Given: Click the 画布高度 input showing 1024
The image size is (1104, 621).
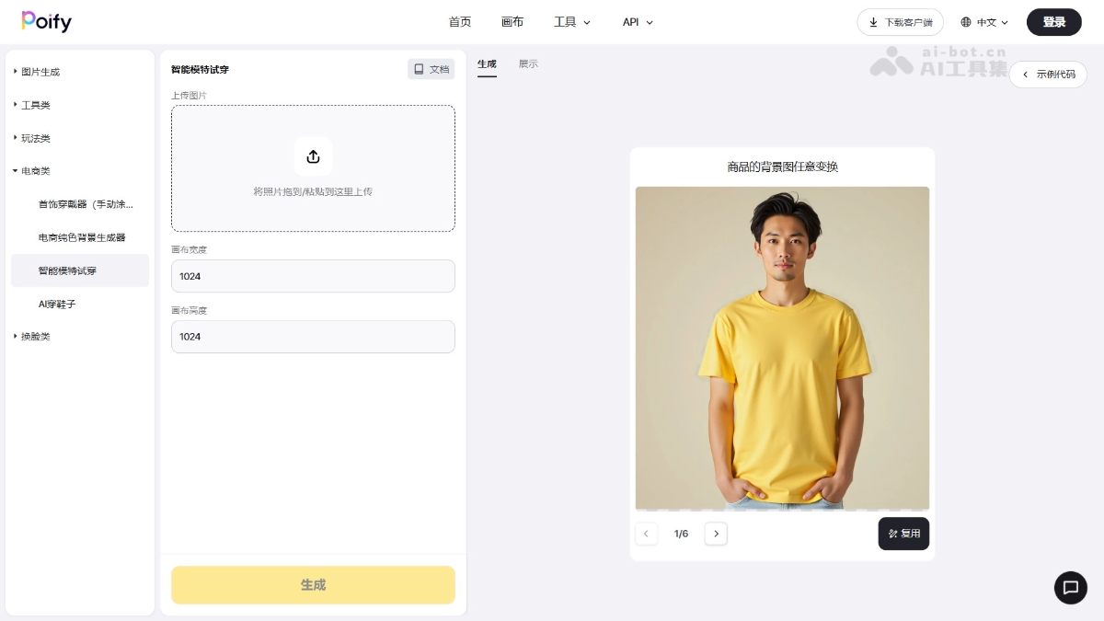Looking at the screenshot, I should coord(313,337).
